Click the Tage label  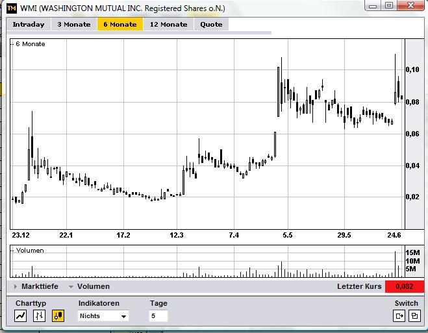coord(158,303)
